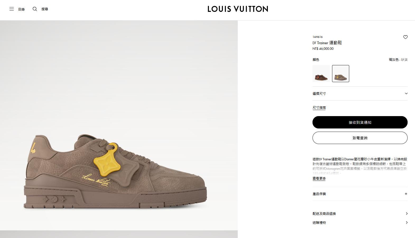Open the 配送及商品退換 section

coord(324,214)
